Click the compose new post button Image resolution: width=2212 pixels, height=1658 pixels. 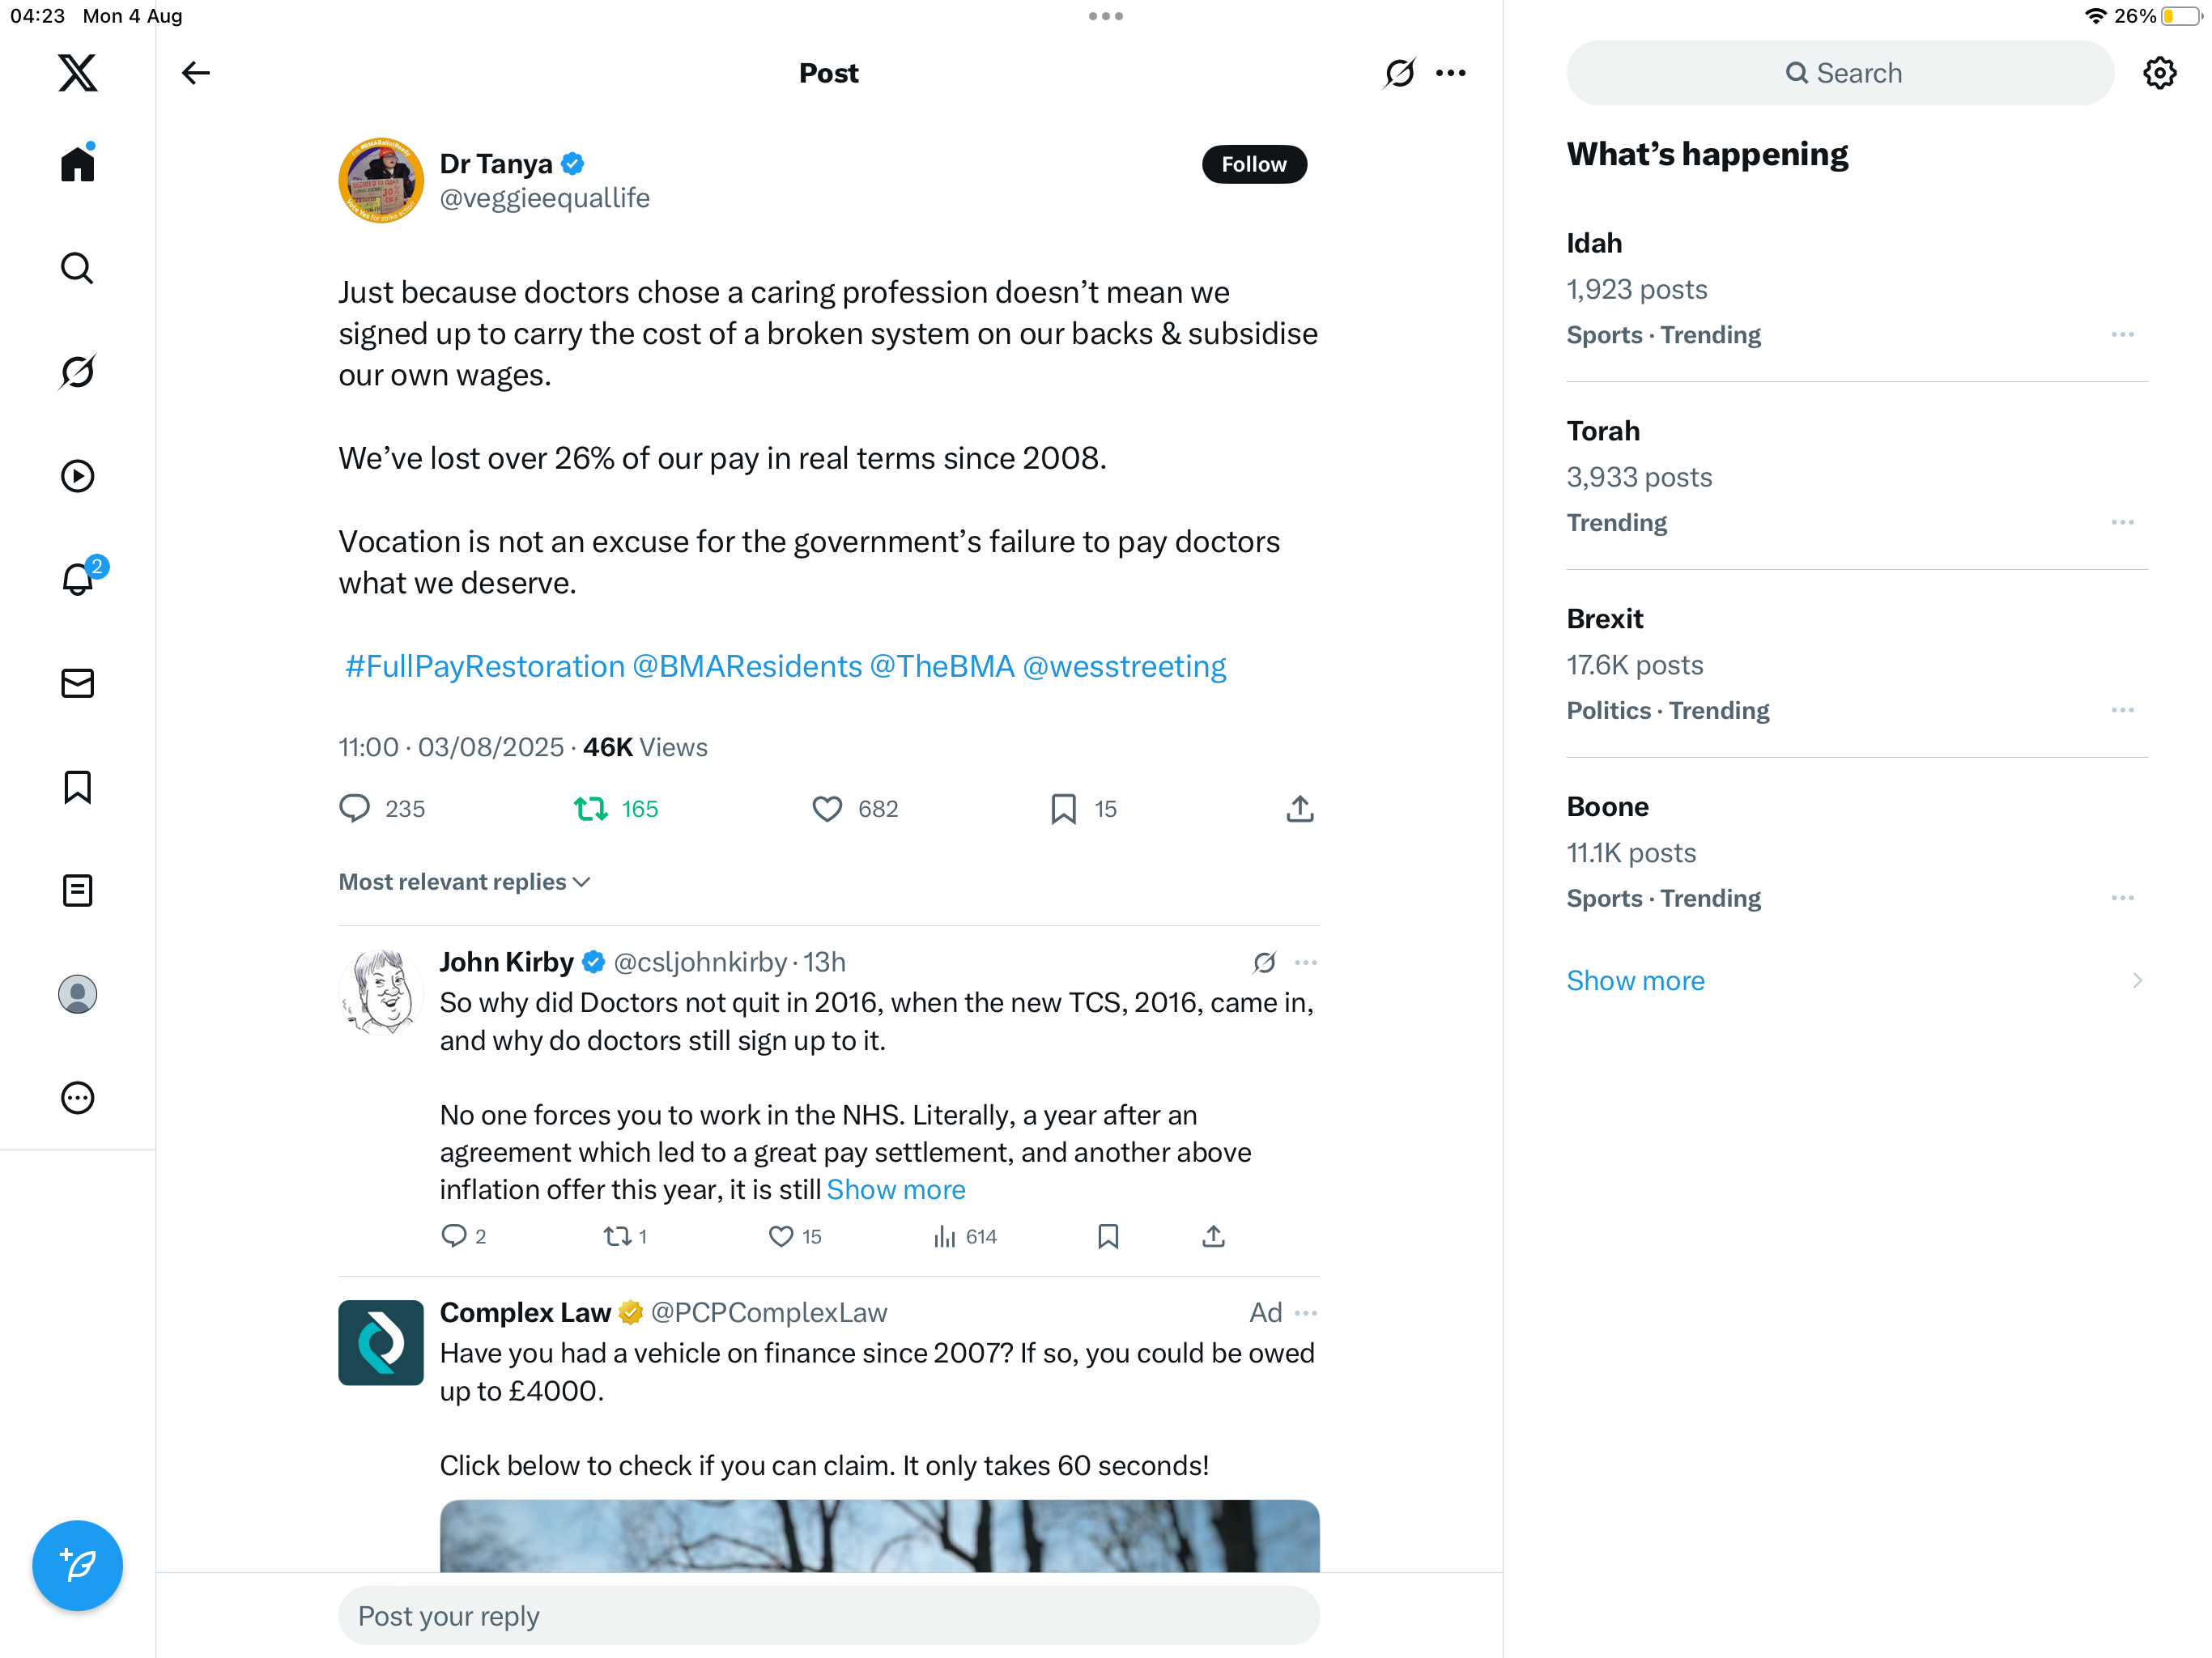coord(77,1565)
